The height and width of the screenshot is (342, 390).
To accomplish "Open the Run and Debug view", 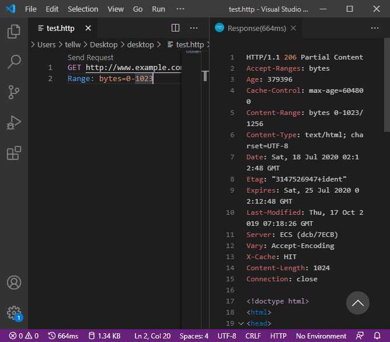I will click(13, 123).
